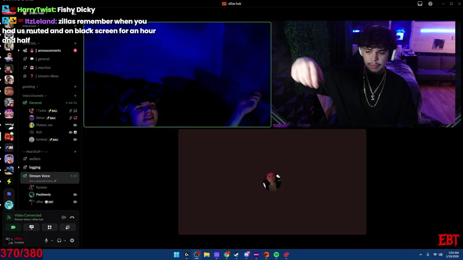Open the Discord inbox icon
Viewport: 463px width, 260px height.
pyautogui.click(x=420, y=4)
